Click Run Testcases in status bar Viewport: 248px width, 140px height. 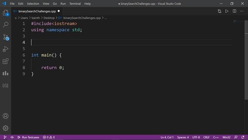pos(28,137)
